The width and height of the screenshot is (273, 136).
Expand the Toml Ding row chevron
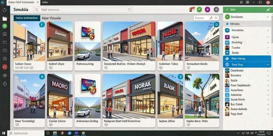tap(268, 65)
